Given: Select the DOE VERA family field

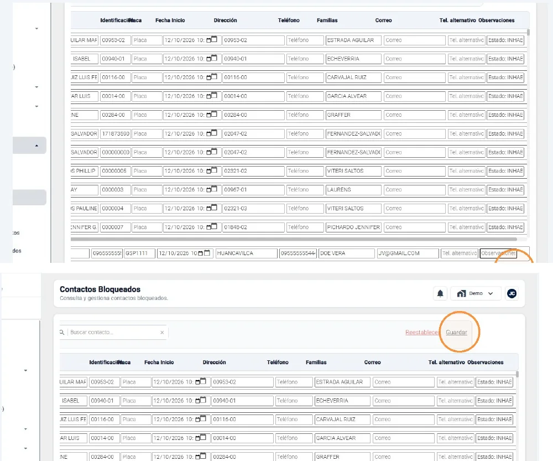Looking at the screenshot, I should click(346, 253).
